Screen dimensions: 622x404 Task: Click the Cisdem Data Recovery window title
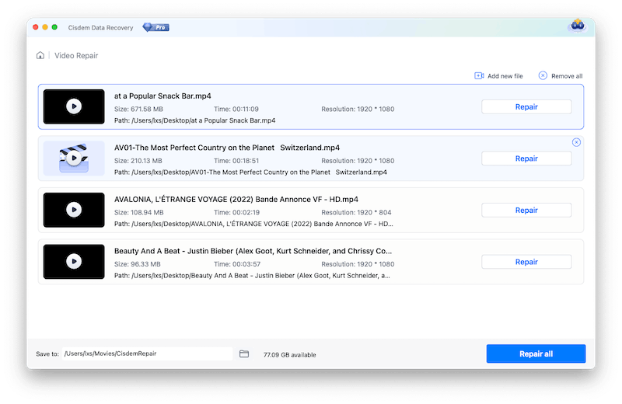pos(100,28)
